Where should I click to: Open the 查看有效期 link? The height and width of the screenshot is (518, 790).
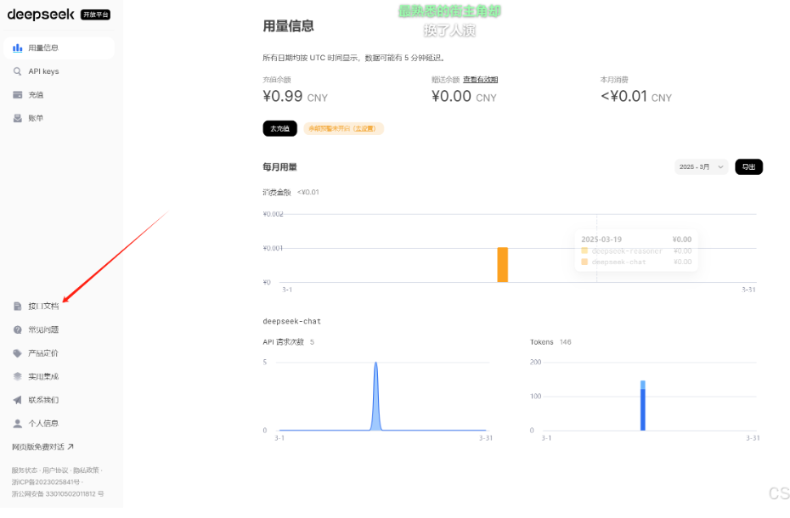click(x=480, y=80)
